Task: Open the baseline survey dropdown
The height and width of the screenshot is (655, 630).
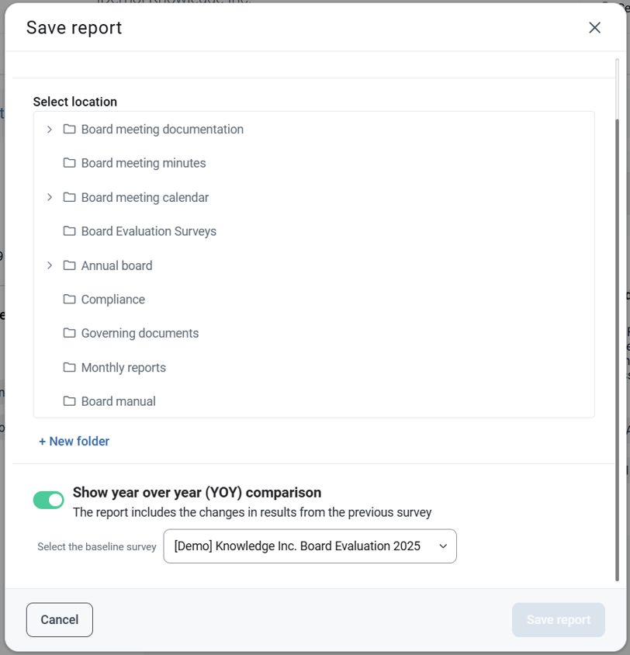Action: point(310,546)
